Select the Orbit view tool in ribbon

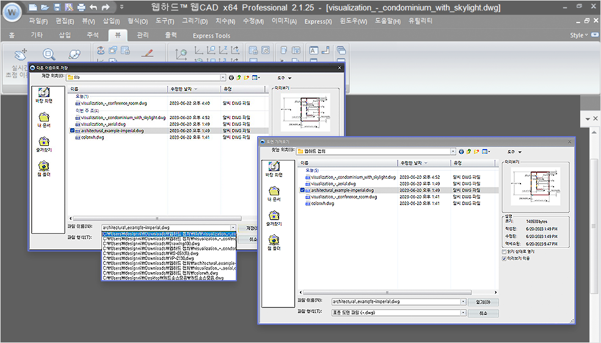coord(75,54)
